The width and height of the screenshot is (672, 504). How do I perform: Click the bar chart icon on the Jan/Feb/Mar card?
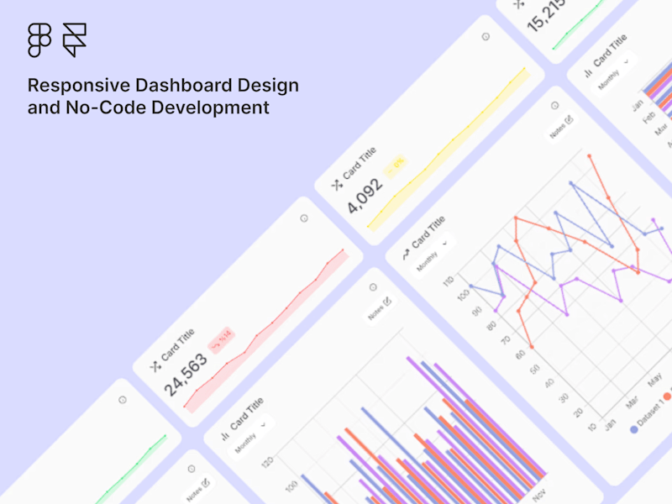coord(589,73)
